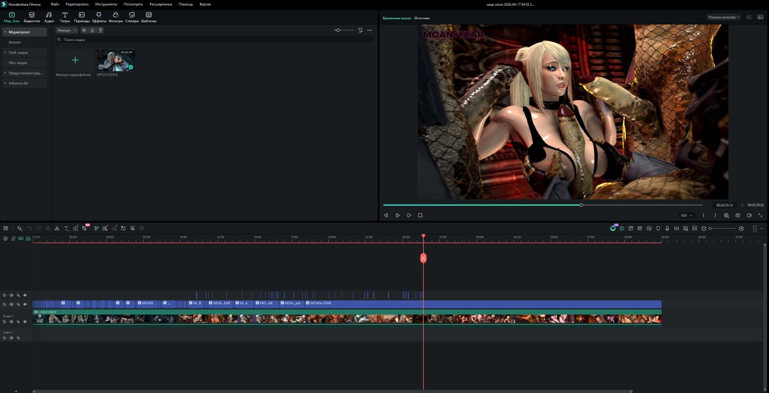
Task: Open the Переходы transitions tab
Action: (82, 17)
